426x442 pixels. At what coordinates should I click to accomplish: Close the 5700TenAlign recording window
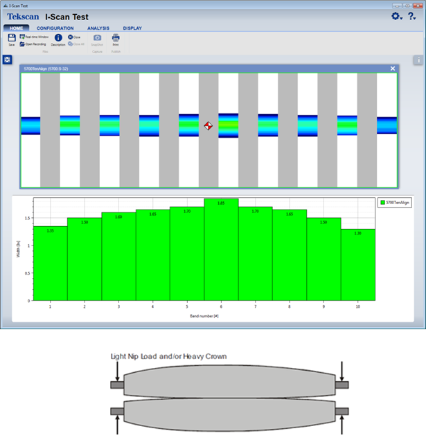393,68
